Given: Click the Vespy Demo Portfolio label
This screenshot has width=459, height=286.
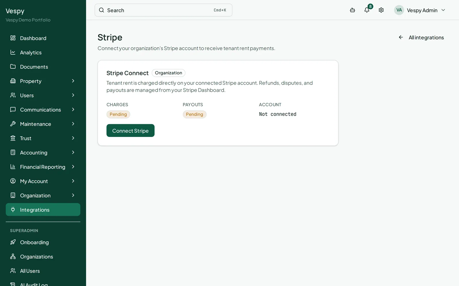Looking at the screenshot, I should [x=28, y=20].
